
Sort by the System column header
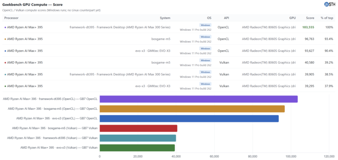165,18
